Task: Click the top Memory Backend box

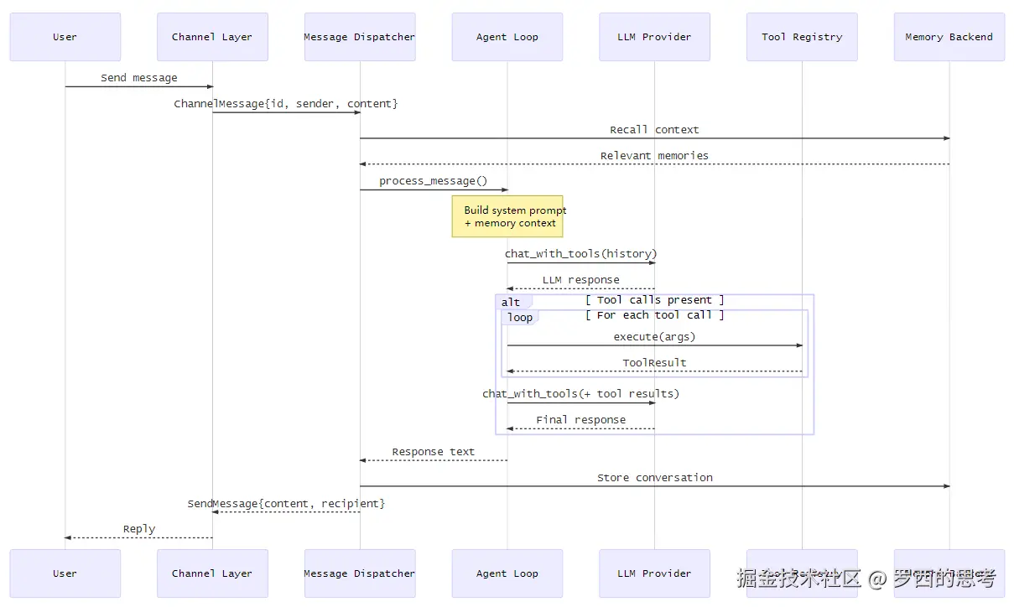Action: [949, 37]
